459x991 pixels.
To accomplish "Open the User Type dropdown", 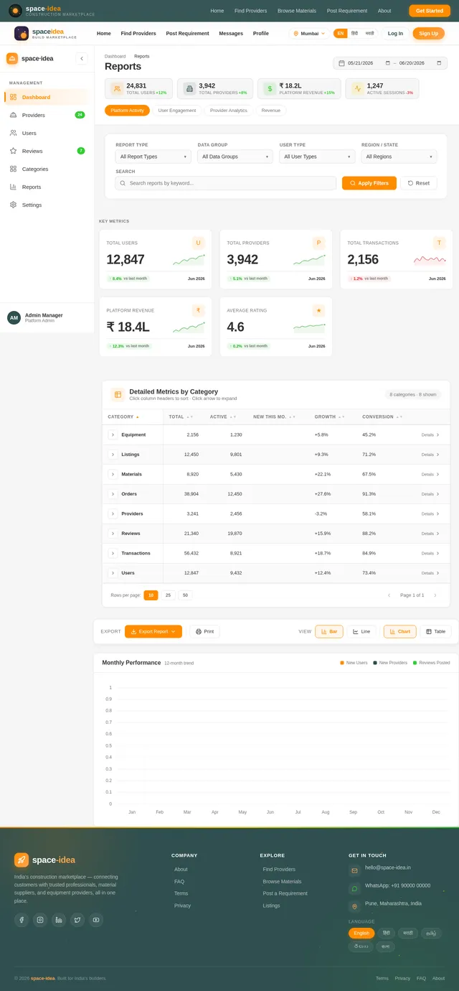I will coord(317,157).
